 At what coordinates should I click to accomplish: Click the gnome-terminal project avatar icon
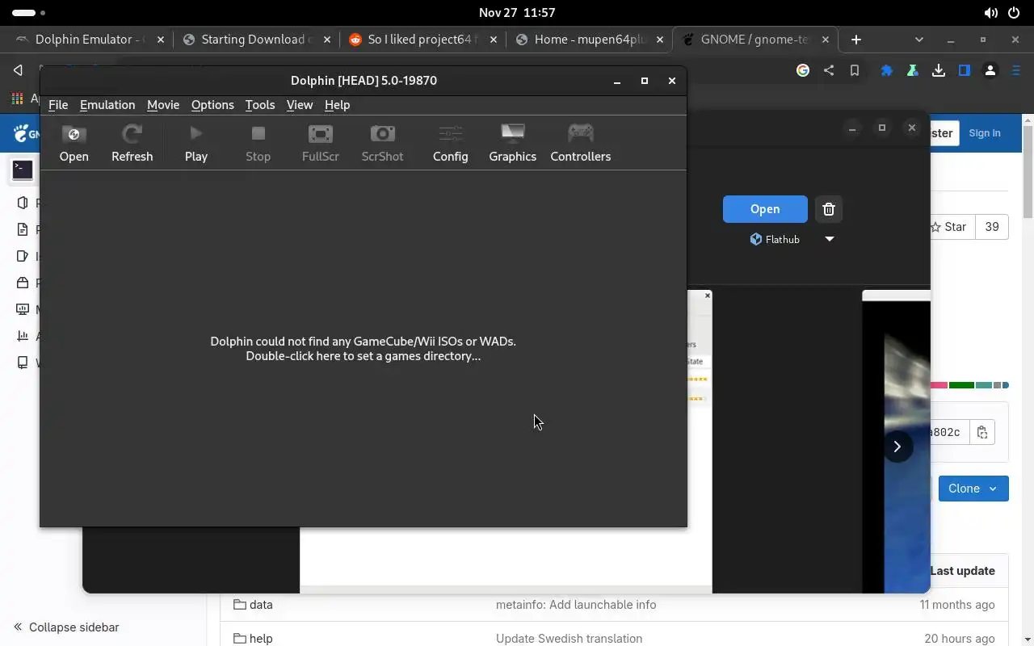23,170
